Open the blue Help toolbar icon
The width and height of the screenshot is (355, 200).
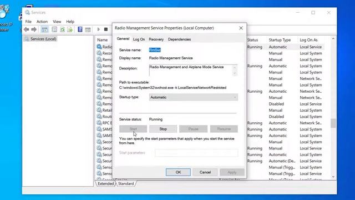(80, 29)
